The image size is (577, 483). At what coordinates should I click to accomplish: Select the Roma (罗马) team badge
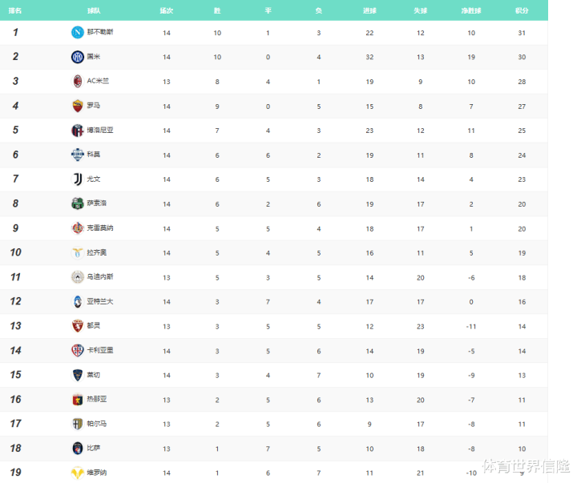coord(78,106)
